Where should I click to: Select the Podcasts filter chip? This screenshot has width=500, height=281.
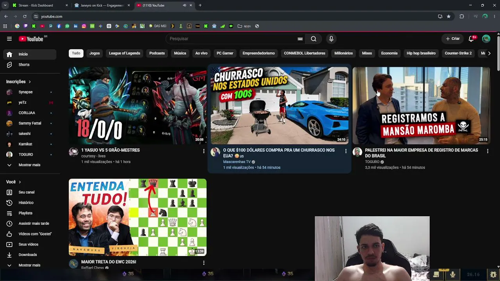[x=157, y=53]
